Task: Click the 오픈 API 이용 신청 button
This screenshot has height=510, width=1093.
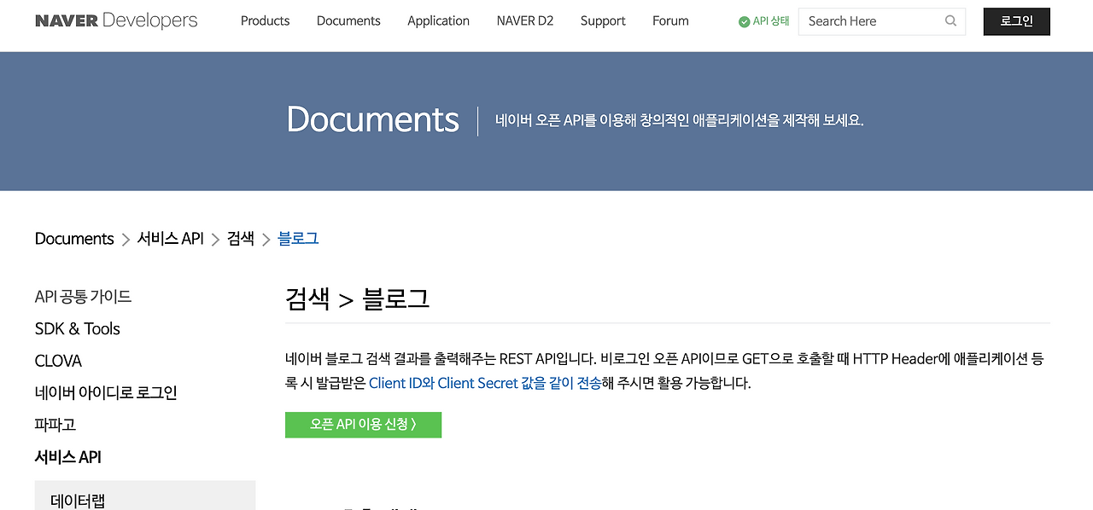Action: [363, 425]
